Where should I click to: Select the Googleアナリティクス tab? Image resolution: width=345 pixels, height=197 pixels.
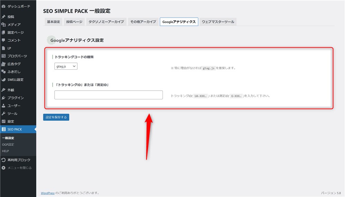tap(179, 22)
